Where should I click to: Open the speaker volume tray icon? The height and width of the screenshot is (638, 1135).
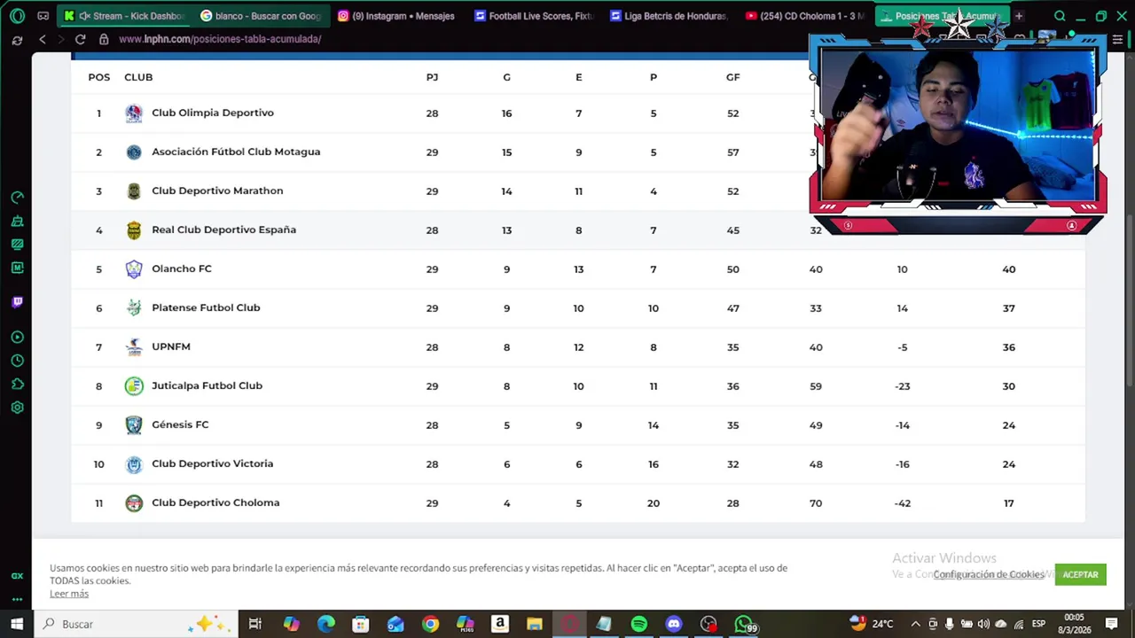(982, 624)
